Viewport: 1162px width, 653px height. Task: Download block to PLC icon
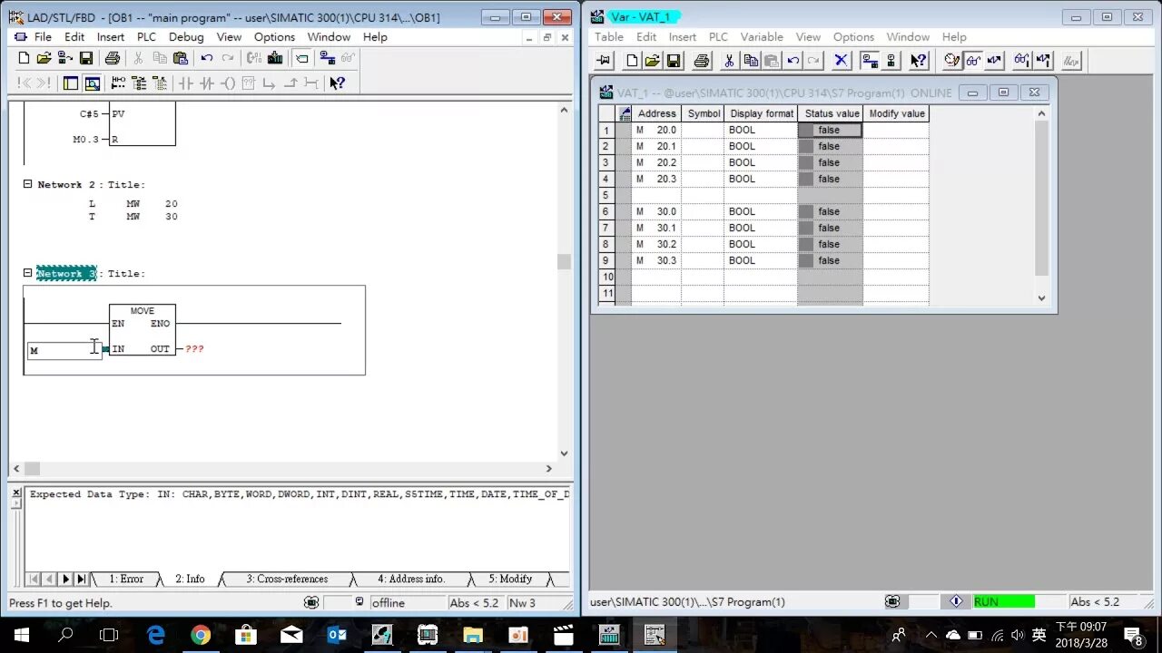(x=275, y=58)
